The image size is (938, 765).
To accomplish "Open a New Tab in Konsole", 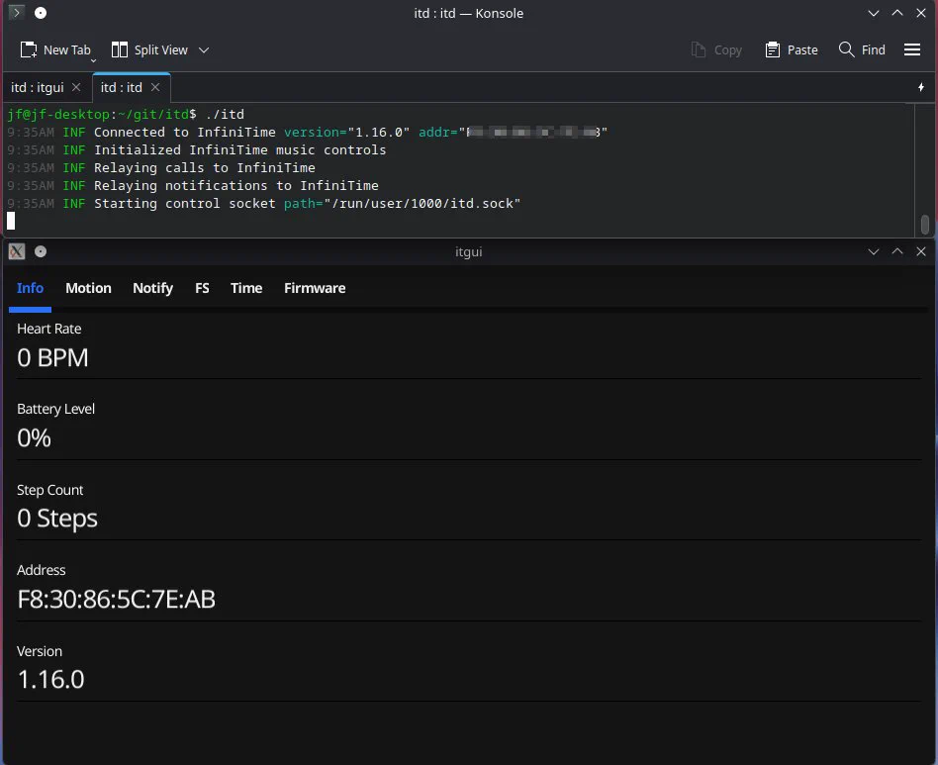I will pos(55,50).
